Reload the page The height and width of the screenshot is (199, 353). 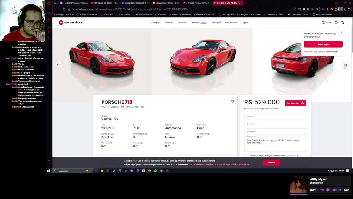point(64,9)
